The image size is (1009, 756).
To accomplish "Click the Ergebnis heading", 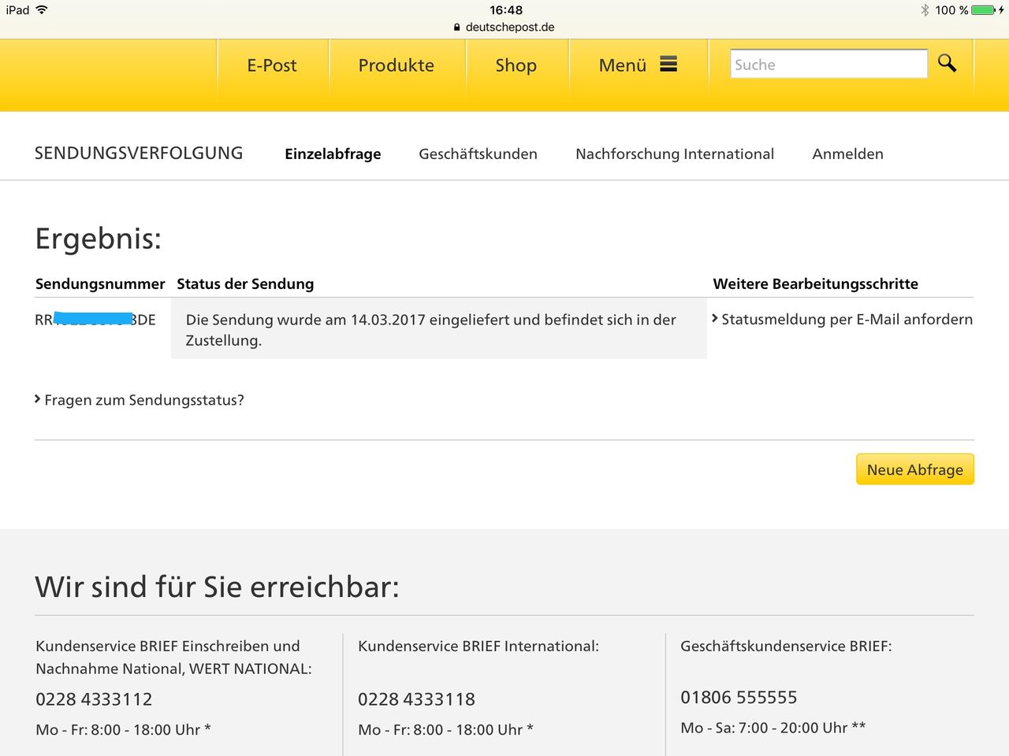I will (x=99, y=239).
